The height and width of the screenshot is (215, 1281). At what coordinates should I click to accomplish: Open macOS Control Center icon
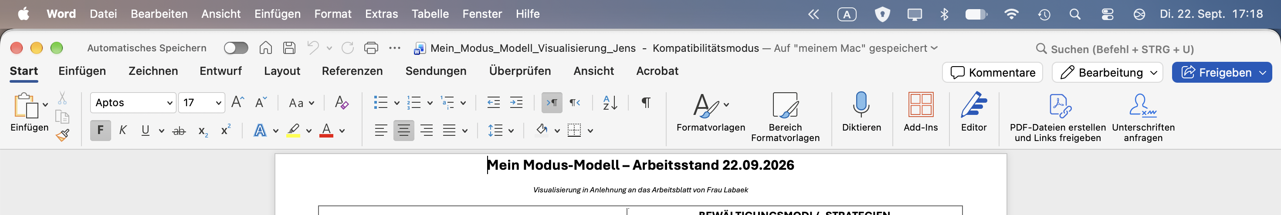coord(1108,14)
